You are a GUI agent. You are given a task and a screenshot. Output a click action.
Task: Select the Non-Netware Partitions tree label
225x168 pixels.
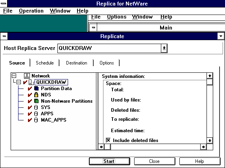pyautogui.click(x=67, y=101)
